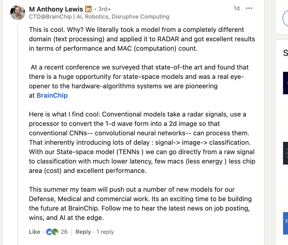Click the CTO@BrainChip headline text
Screen dimensions: 288x245
coord(99,17)
